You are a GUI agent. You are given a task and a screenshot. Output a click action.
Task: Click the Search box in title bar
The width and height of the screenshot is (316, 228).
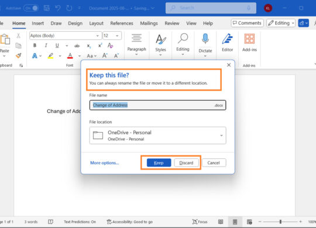click(x=211, y=8)
